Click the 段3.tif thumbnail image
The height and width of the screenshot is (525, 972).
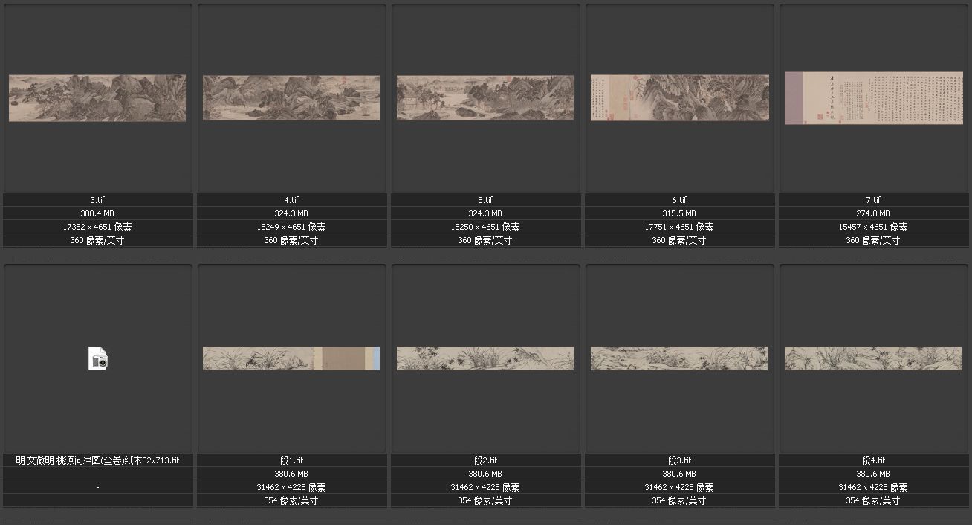pos(679,358)
